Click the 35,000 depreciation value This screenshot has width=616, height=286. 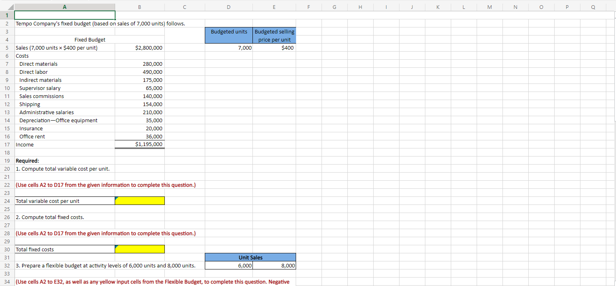(154, 120)
